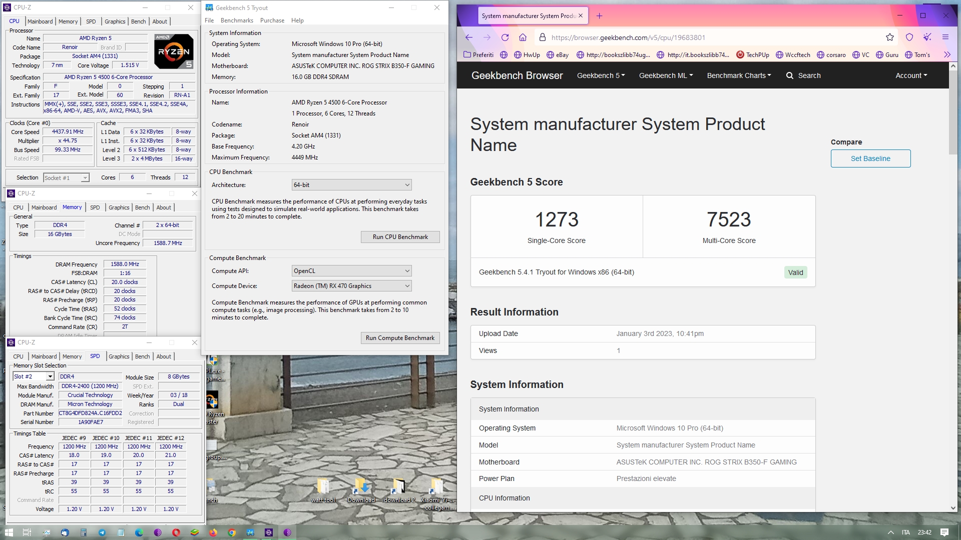Open a new browser tab

coord(599,16)
